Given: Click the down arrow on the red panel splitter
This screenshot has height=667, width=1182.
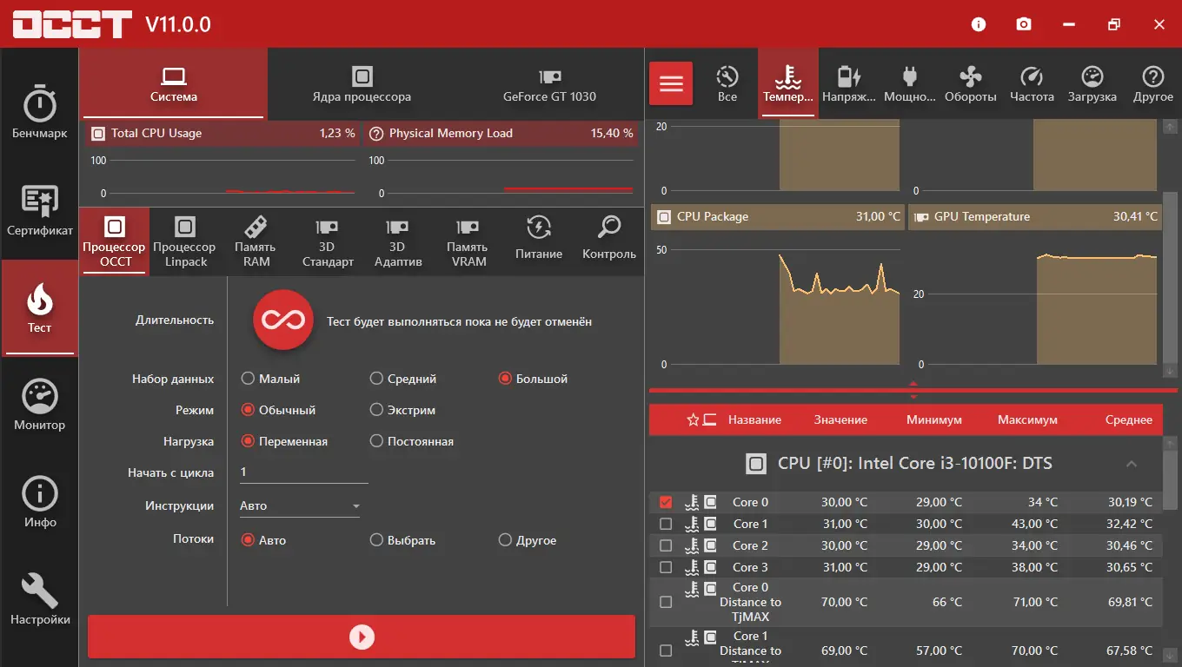Looking at the screenshot, I should pyautogui.click(x=913, y=397).
